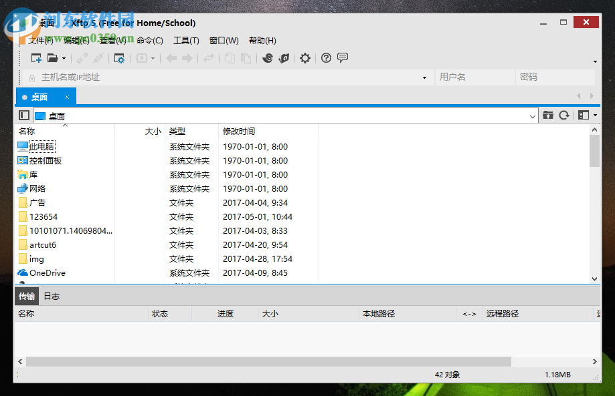
Task: Open the OneDrive folder
Action: 46,272
